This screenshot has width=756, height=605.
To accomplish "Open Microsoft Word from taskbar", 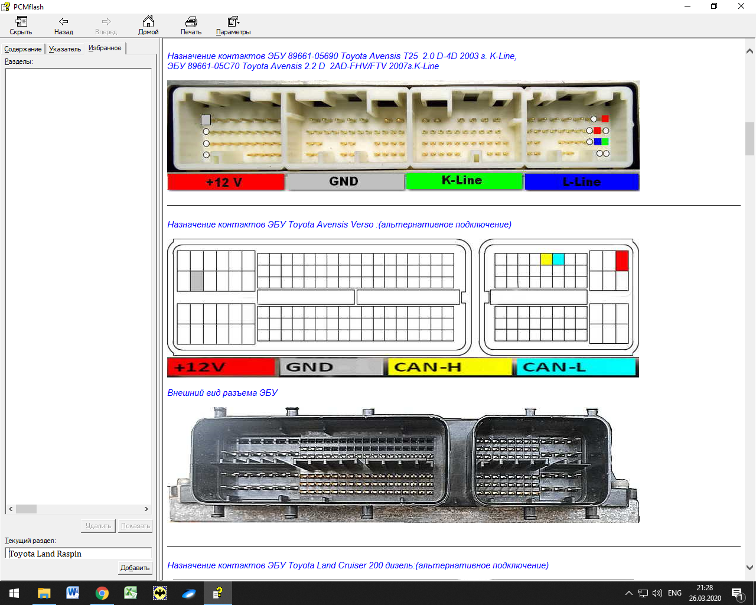I will tap(73, 593).
